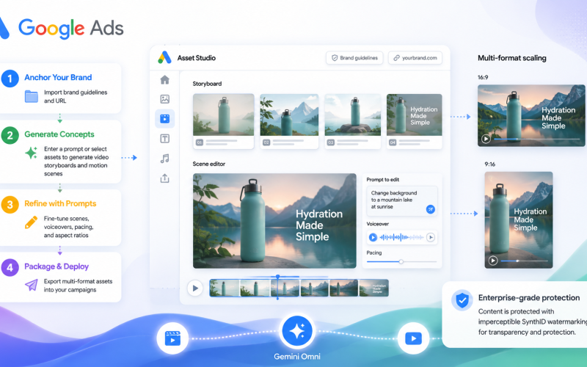
Task: Choose the Text tool icon in sidebar
Action: 164,139
